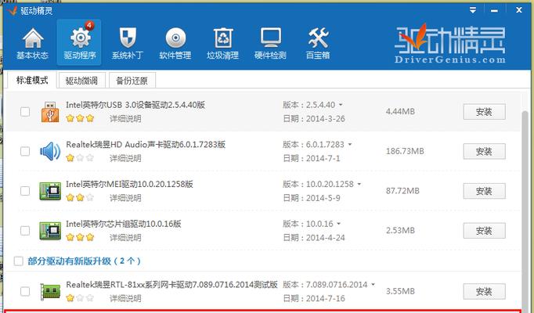Install the Intel USB 3.0 driver
Image resolution: width=534 pixels, height=313 pixels.
coord(484,112)
